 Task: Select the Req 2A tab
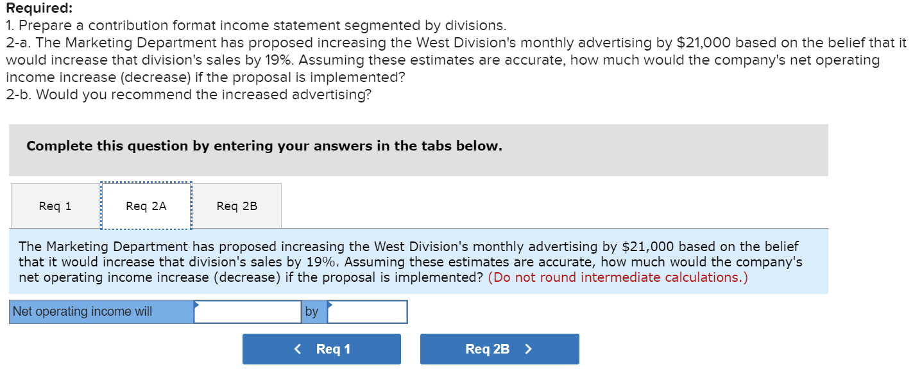pyautogui.click(x=146, y=206)
